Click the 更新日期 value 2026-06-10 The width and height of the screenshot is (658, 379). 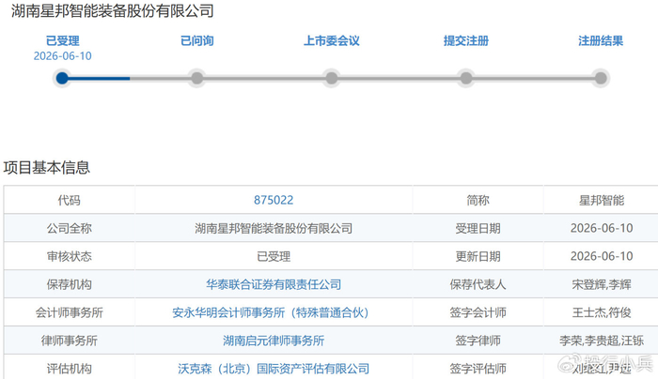click(x=602, y=256)
